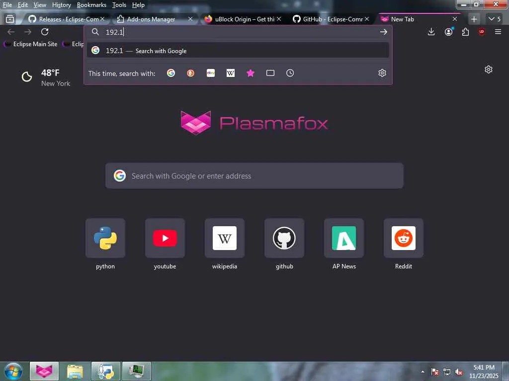
Task: Open the account profile icon
Action: (x=449, y=32)
